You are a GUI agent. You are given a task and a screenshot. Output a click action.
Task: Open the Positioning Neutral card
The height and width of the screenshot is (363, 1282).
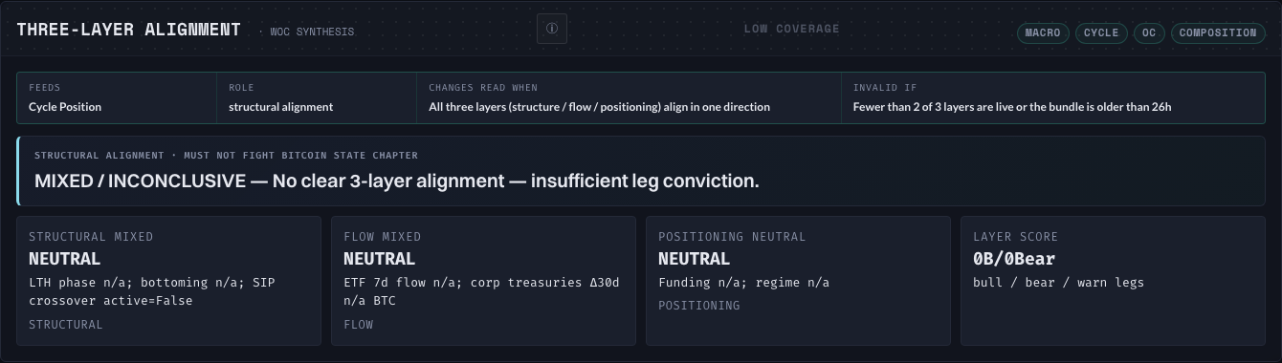point(798,281)
